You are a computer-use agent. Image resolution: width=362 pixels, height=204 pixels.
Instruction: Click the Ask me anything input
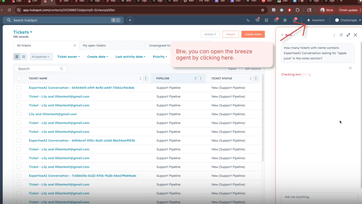pos(319,197)
